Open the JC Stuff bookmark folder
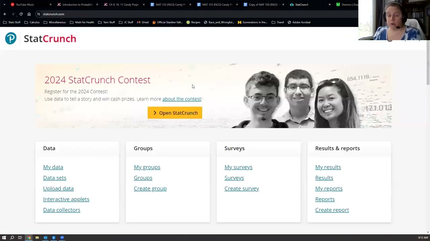Viewport: 430px width, 241px height. (x=126, y=22)
